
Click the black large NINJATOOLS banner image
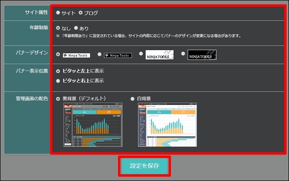click(202, 55)
